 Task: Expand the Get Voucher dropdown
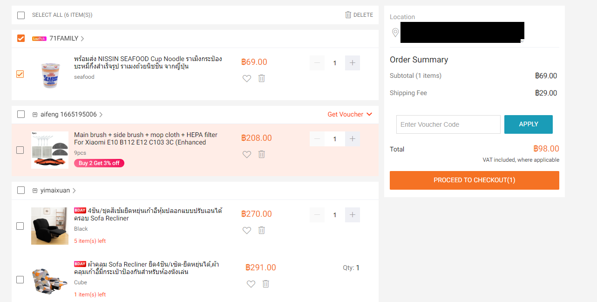pyautogui.click(x=350, y=114)
